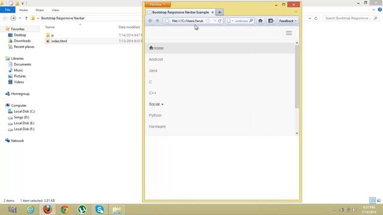383x215 pixels.
Task: Bookmark the page with the star icon
Action: pyautogui.click(x=208, y=21)
